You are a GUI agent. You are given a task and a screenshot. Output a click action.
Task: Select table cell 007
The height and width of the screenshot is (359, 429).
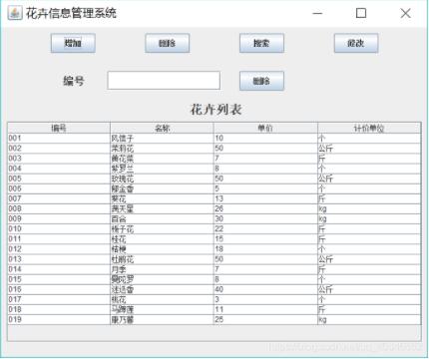(59, 198)
